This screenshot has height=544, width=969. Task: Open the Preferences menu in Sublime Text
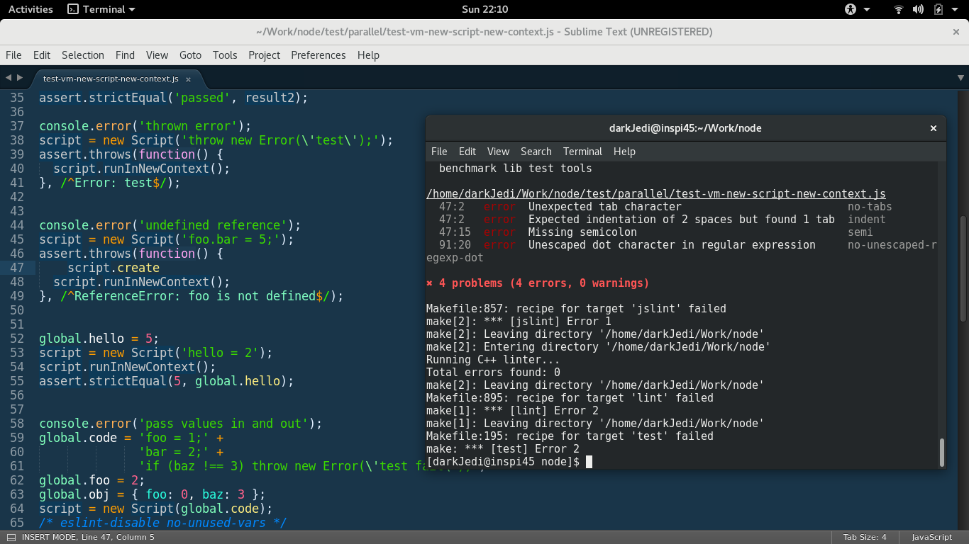[318, 55]
